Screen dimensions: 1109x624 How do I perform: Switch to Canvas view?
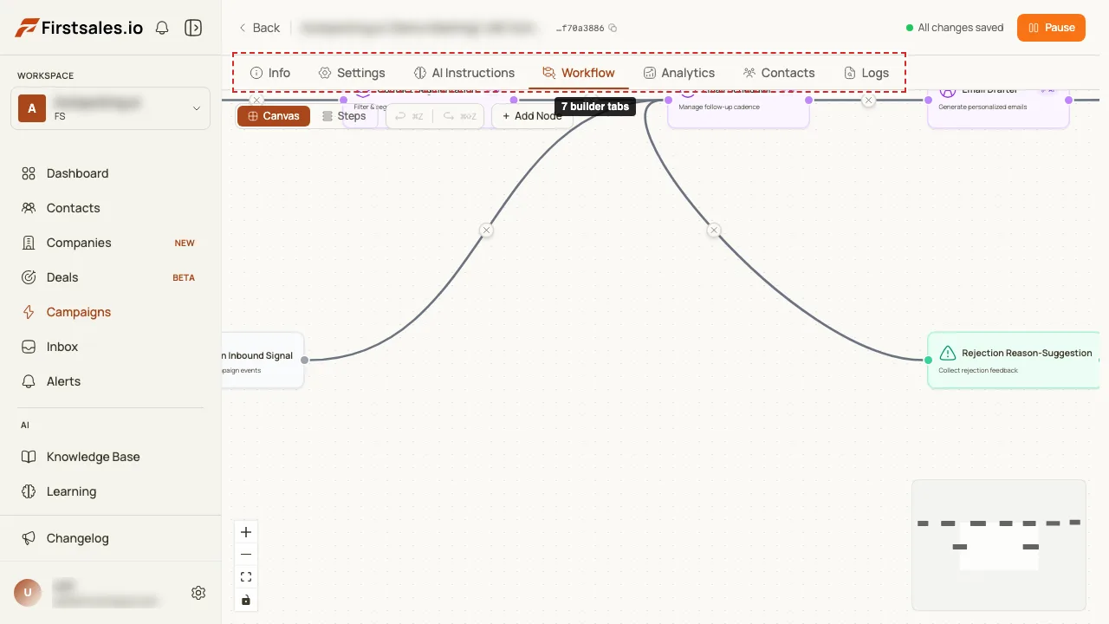[274, 116]
